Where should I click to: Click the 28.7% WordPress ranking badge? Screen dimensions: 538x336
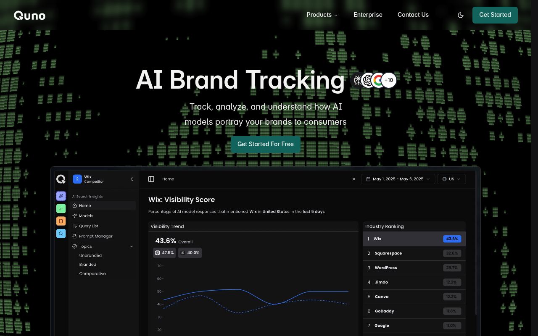tap(452, 268)
